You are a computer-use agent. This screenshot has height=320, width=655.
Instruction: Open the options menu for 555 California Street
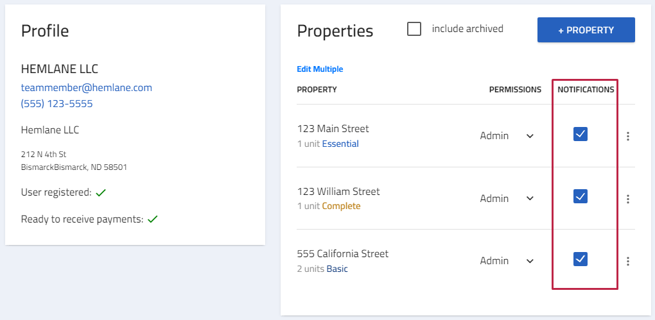pyautogui.click(x=627, y=261)
